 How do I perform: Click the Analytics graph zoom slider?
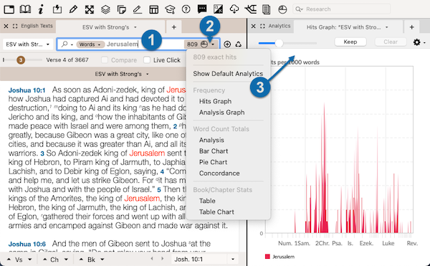pos(287,43)
